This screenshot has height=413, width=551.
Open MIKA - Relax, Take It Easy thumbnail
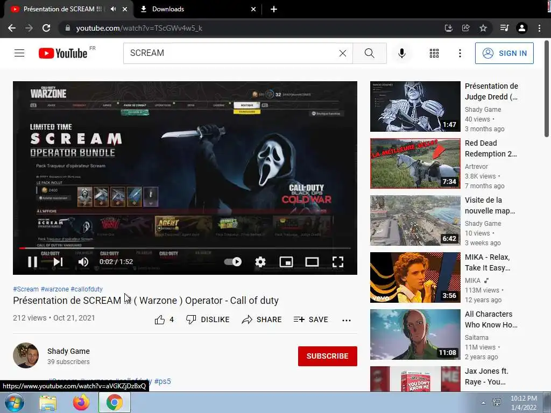[415, 277]
